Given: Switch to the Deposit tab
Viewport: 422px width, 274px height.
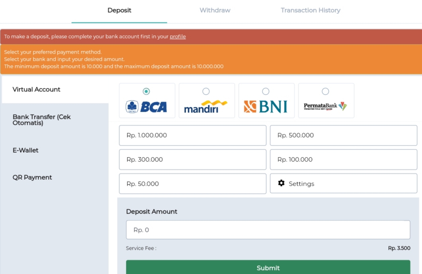Looking at the screenshot, I should pyautogui.click(x=119, y=10).
